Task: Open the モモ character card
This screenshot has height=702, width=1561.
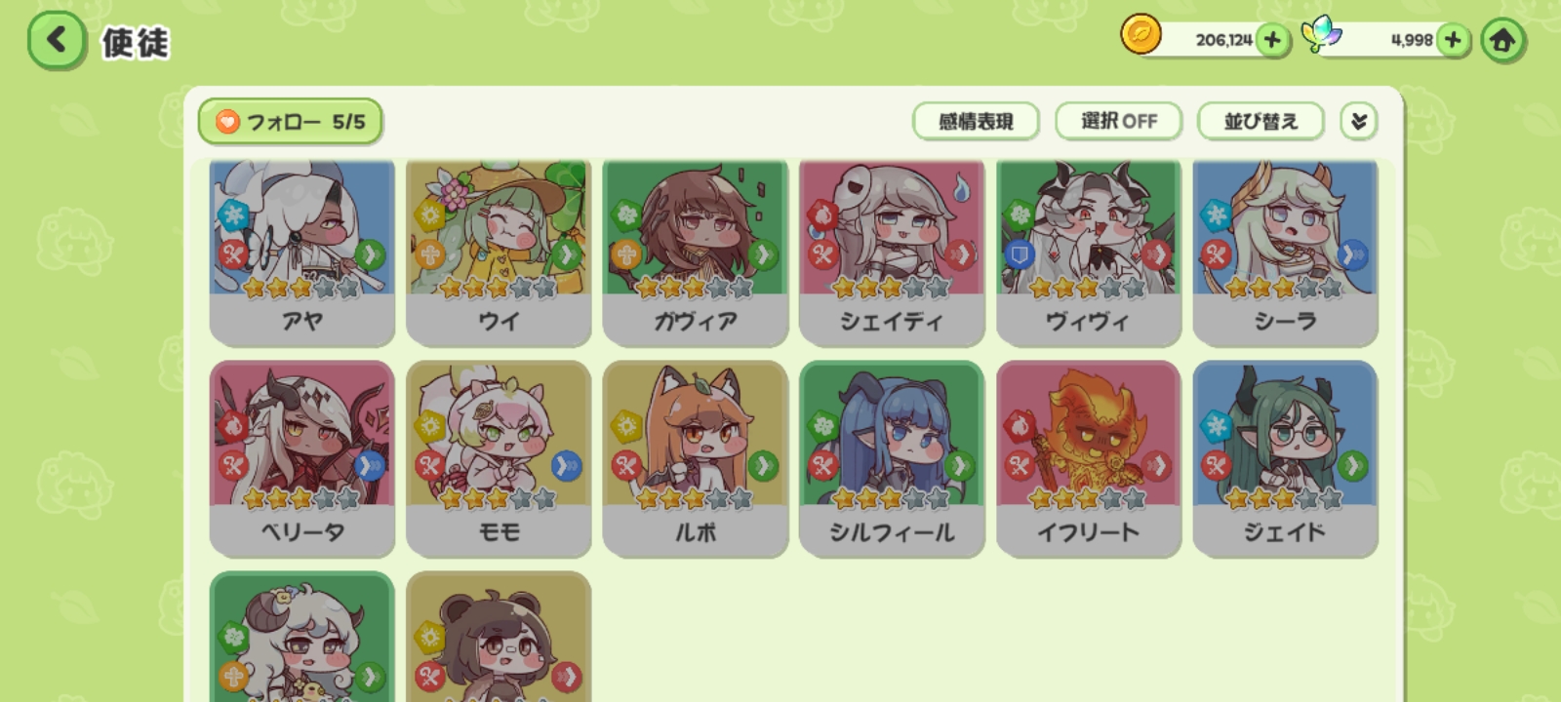Action: click(x=499, y=459)
